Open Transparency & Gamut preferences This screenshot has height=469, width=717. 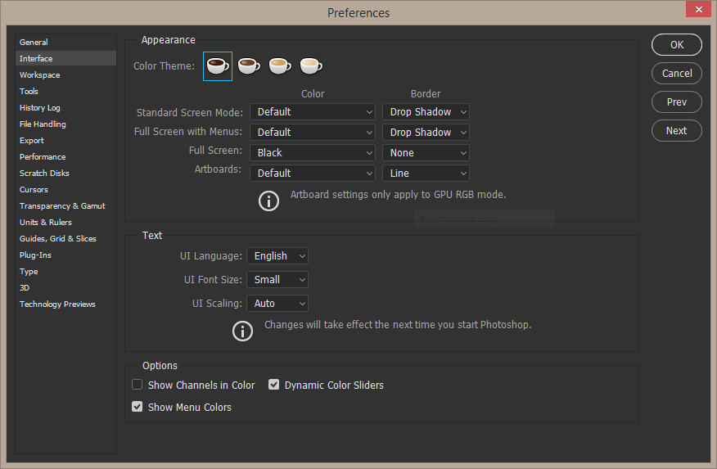click(x=65, y=206)
